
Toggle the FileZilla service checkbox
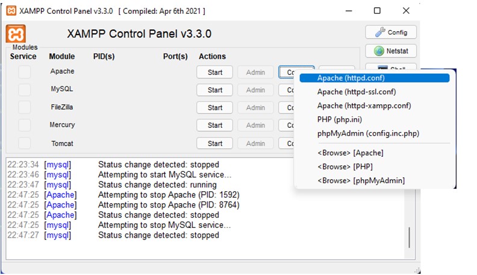point(24,107)
